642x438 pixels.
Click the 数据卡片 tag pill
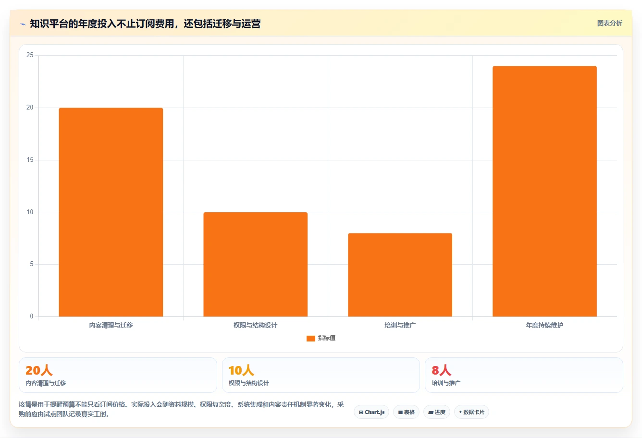click(x=471, y=412)
